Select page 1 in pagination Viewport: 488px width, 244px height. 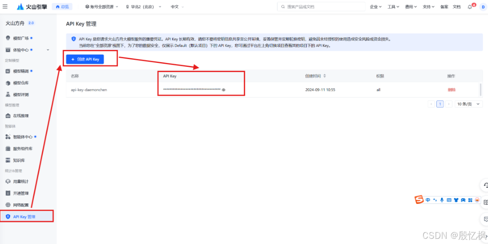point(440,104)
